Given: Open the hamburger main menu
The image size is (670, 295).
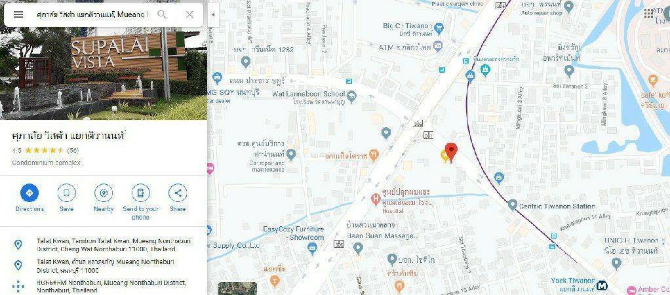Looking at the screenshot, I should click(18, 14).
